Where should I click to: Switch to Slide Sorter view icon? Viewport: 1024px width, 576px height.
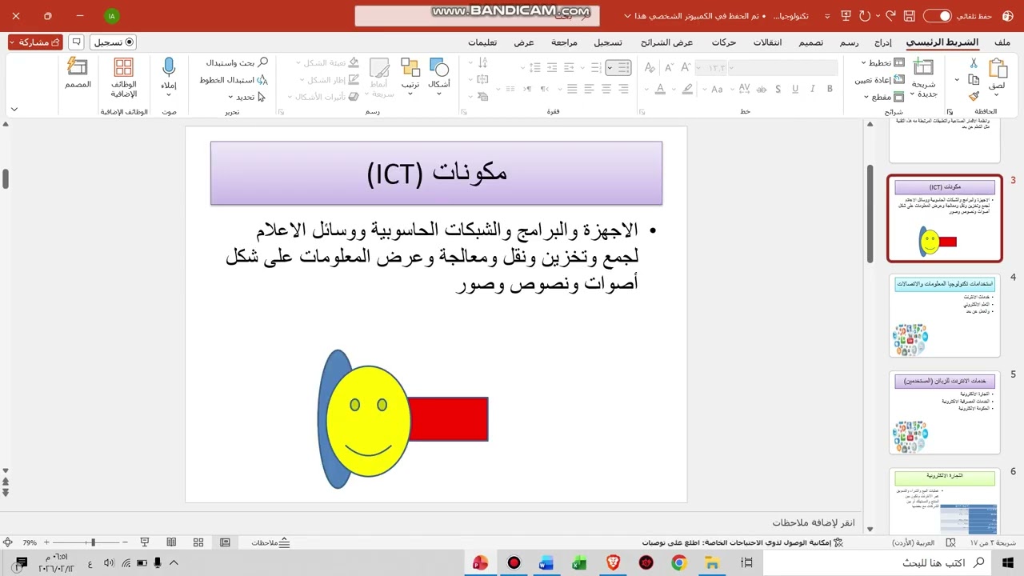(x=198, y=542)
